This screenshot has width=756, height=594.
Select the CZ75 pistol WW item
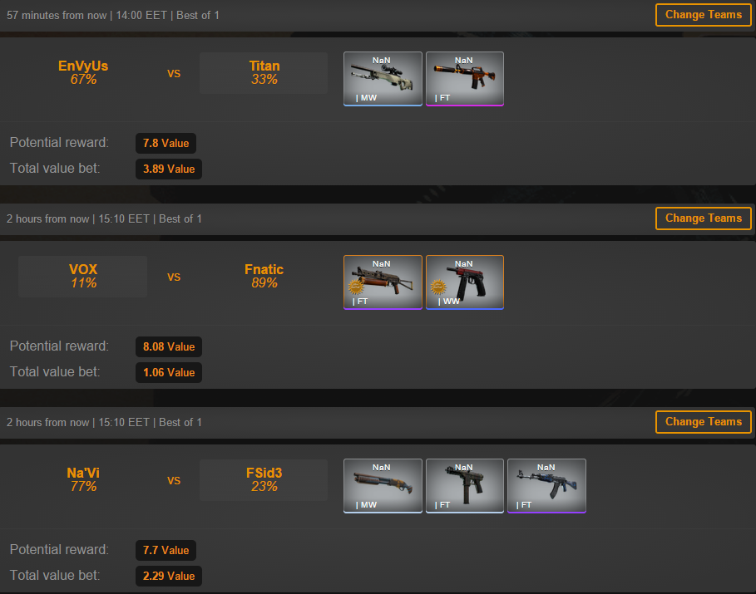[x=465, y=282]
